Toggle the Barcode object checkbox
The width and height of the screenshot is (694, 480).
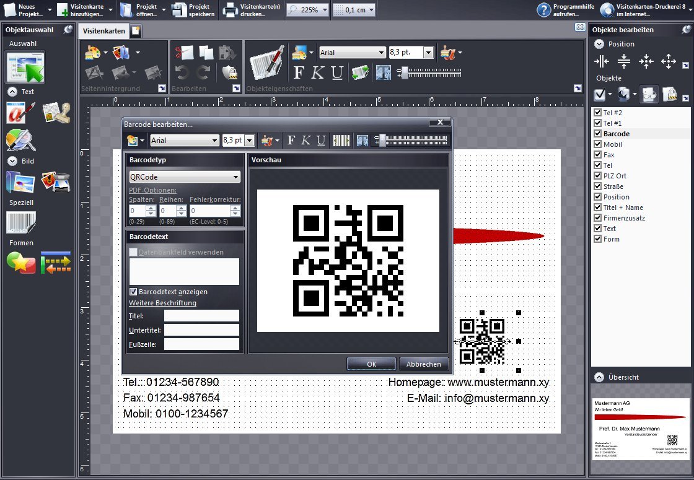(597, 134)
